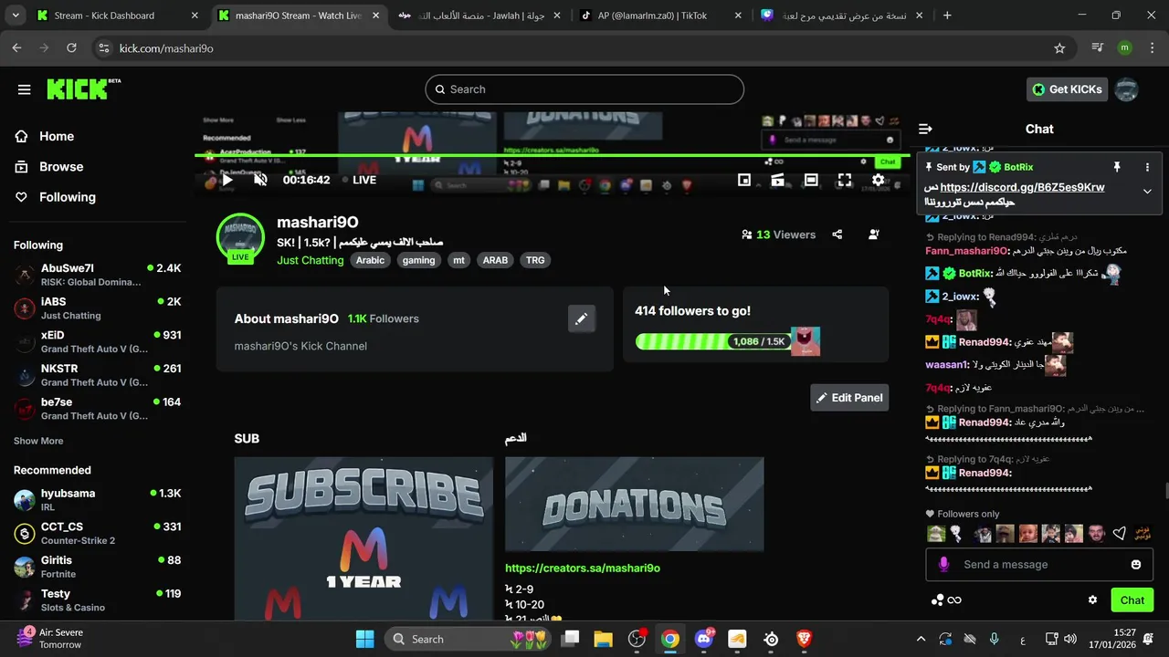Open the user profile avatar menu

pyautogui.click(x=1127, y=89)
